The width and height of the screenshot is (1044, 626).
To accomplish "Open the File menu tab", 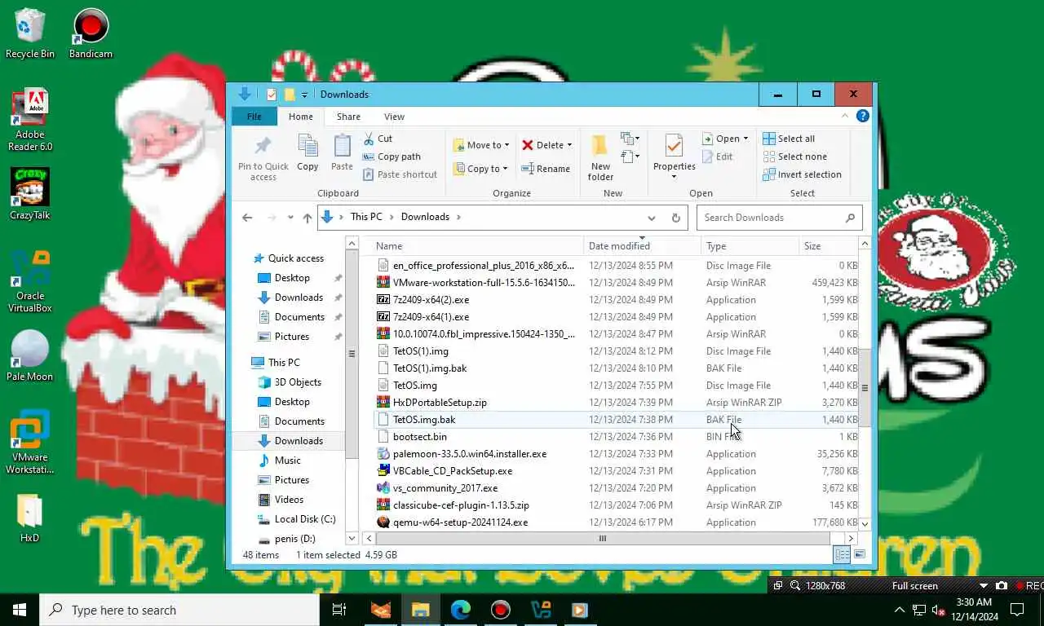I will tap(254, 117).
